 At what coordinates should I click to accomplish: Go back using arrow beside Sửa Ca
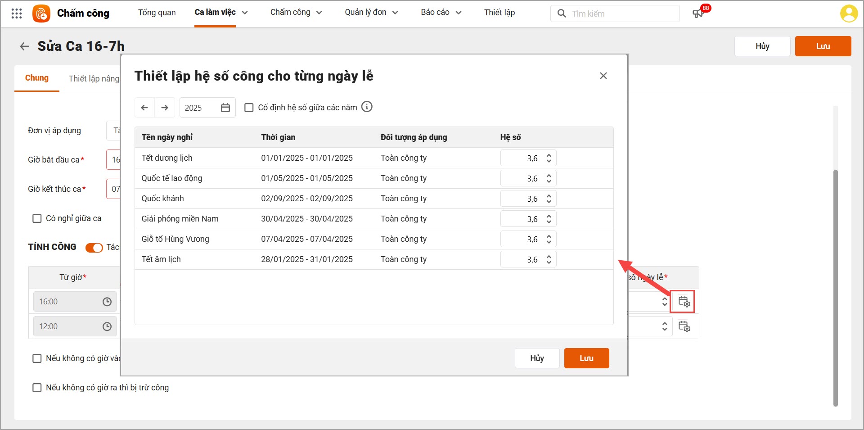(25, 46)
